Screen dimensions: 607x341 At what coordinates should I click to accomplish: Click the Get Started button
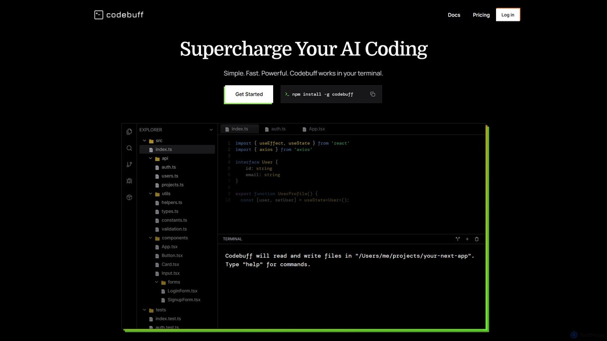pos(249,94)
